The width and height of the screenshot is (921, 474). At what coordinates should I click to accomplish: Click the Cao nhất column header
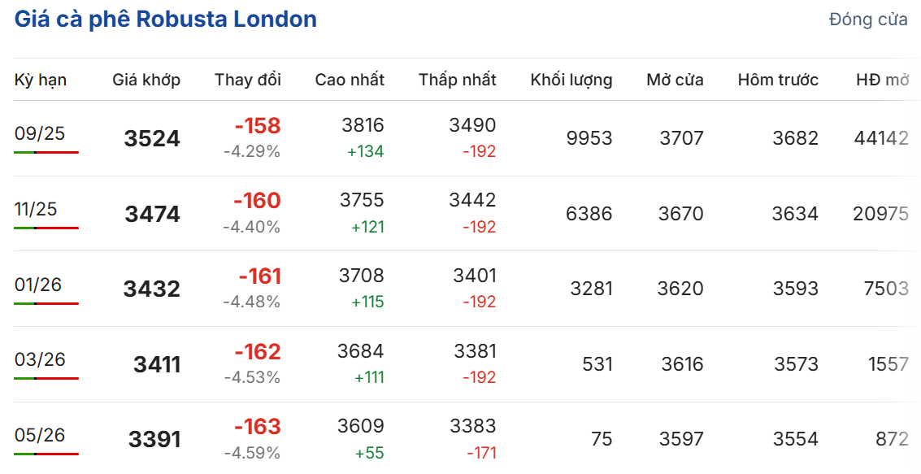point(350,80)
